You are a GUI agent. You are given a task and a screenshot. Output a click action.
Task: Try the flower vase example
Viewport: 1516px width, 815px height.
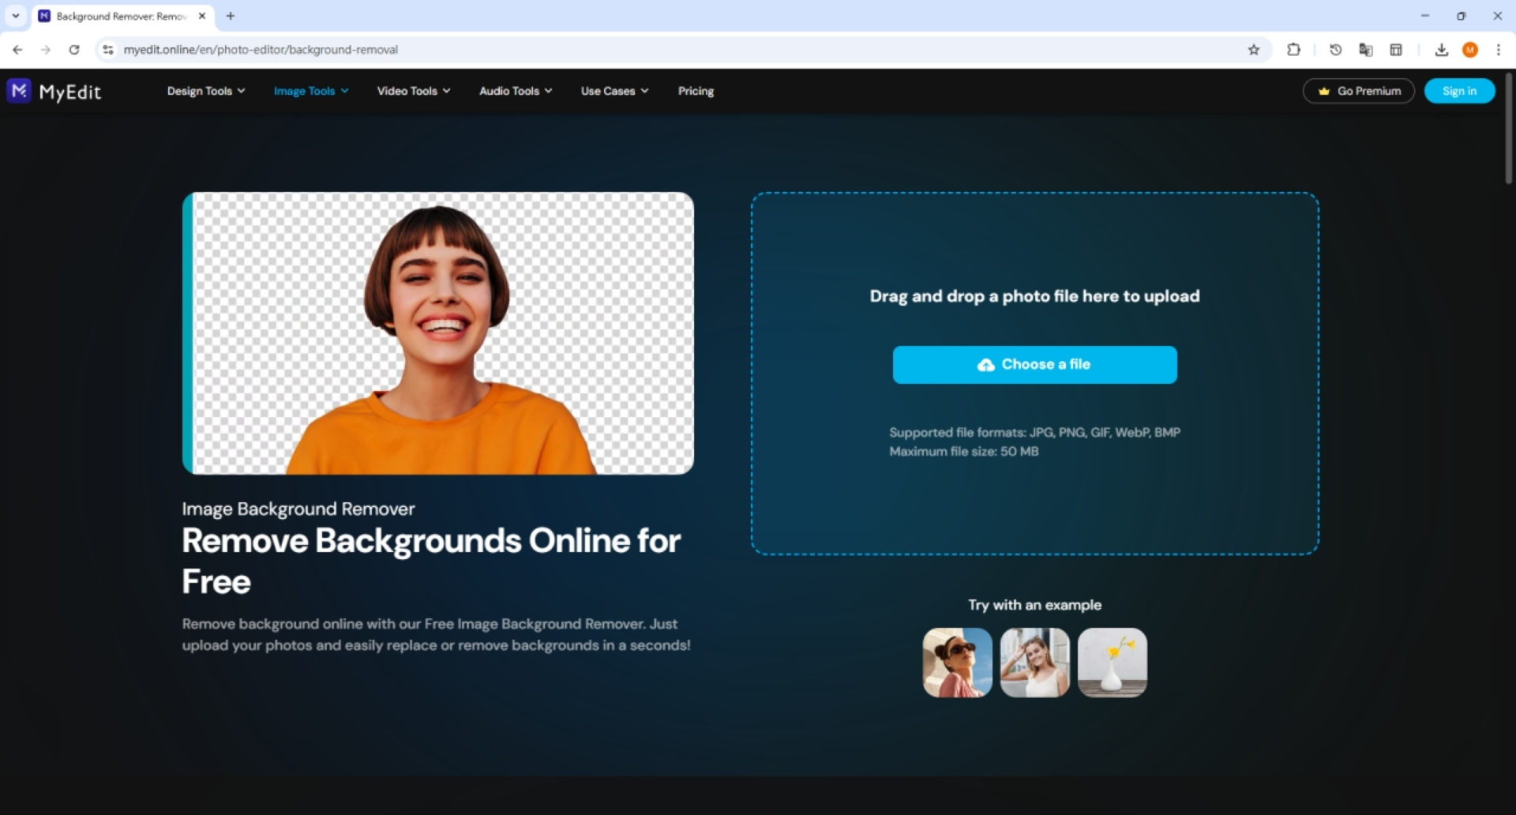pos(1112,663)
